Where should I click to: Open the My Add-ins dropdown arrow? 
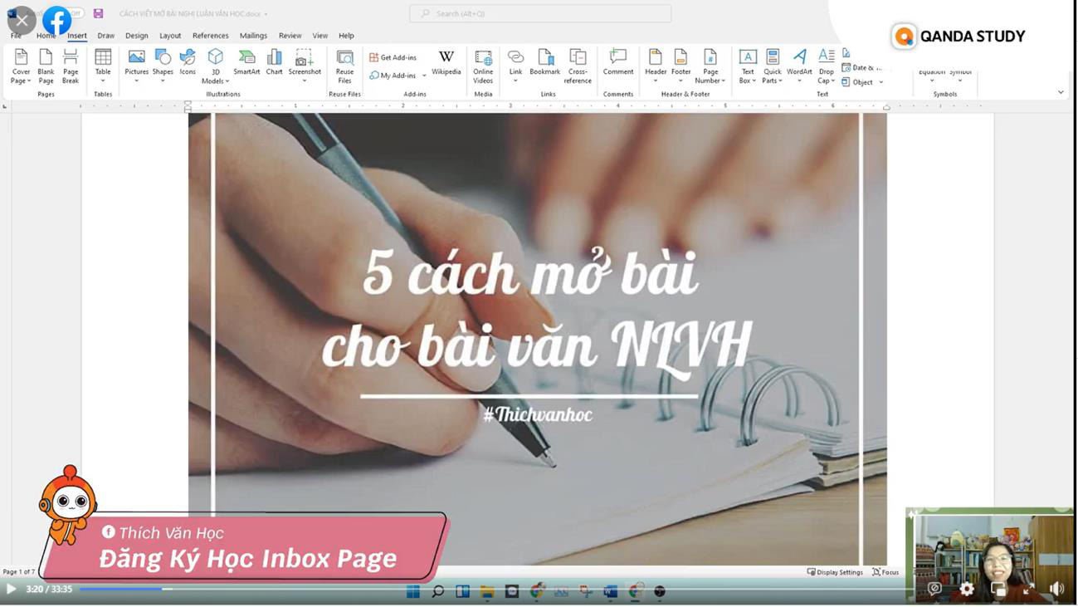424,76
